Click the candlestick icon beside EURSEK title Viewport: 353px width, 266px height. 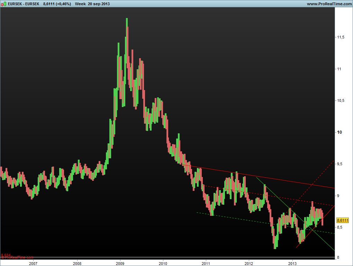(4, 3)
